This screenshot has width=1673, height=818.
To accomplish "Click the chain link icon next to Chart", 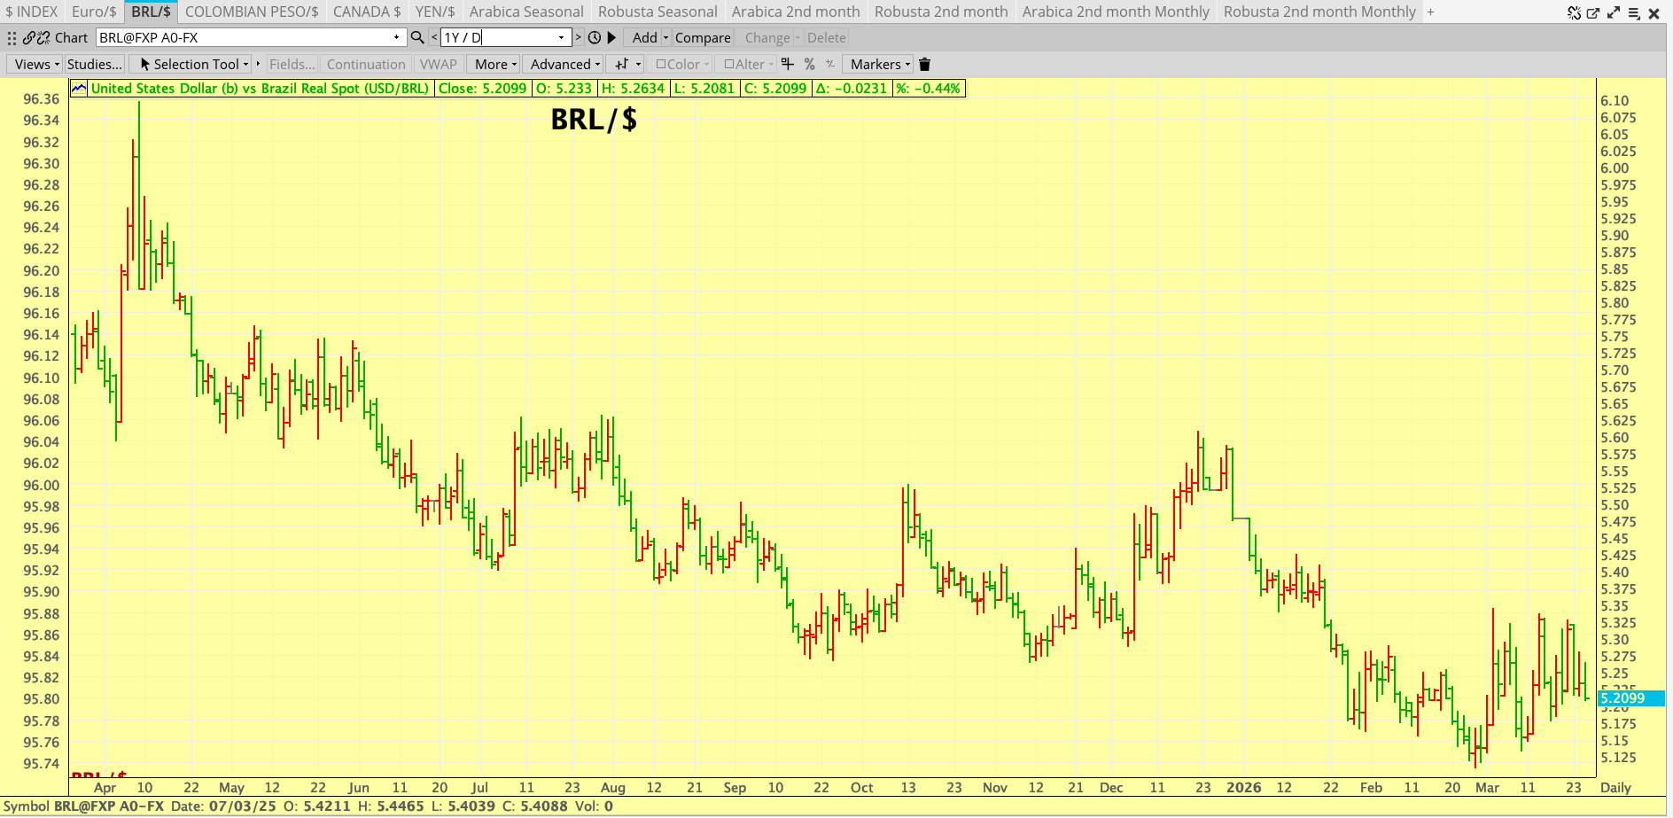I will click(x=29, y=38).
